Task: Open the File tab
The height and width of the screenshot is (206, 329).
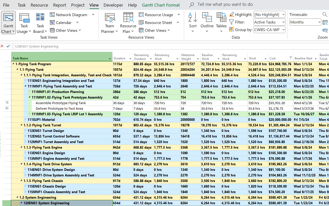Action: click(6, 5)
